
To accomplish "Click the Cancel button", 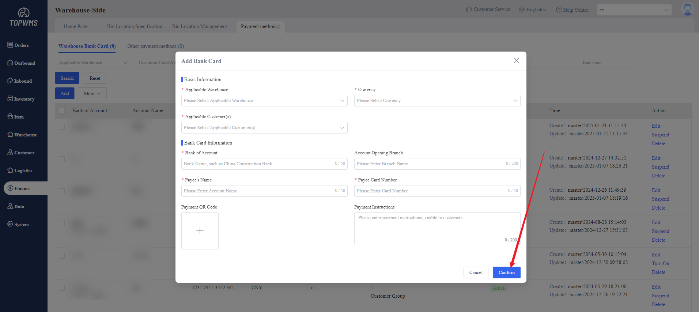I will tap(476, 272).
